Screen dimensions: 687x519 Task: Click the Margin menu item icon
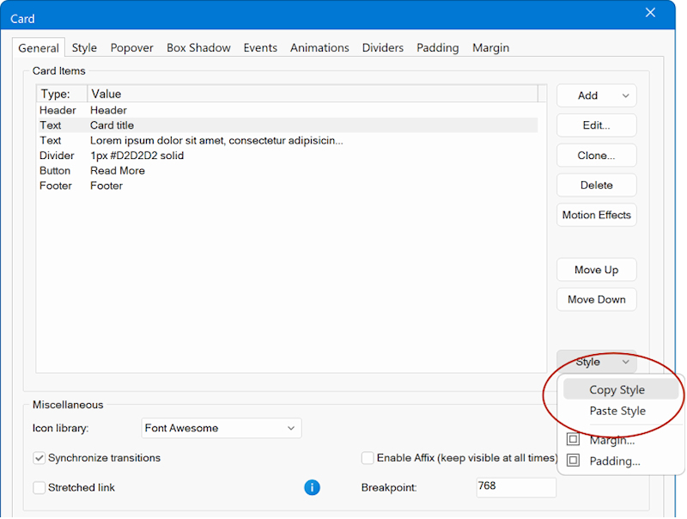point(573,440)
